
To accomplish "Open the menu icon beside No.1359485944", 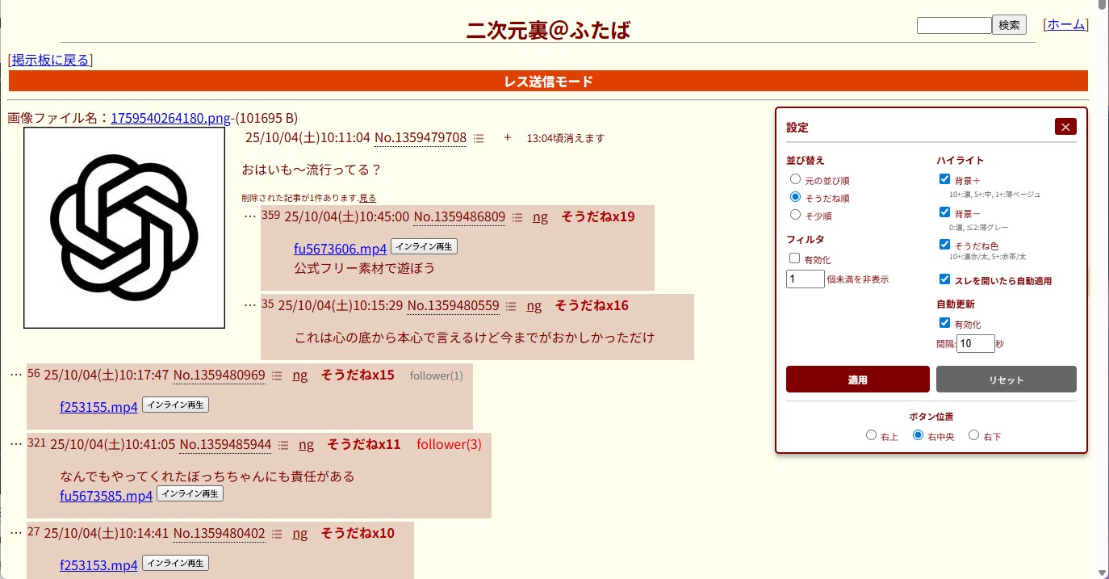I will [x=283, y=445].
